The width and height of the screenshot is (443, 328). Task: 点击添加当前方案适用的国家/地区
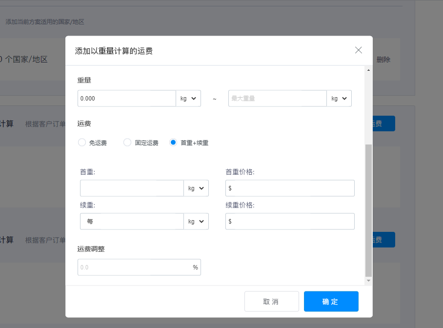click(45, 21)
